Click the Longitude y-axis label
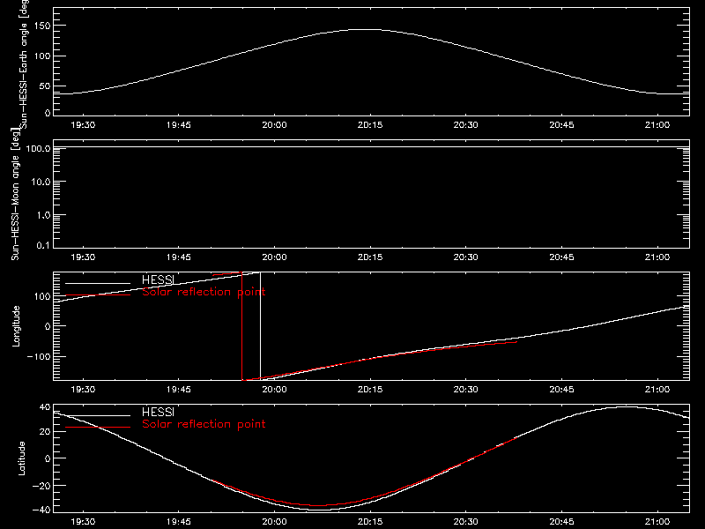Screen dimensions: 705x529 (16, 326)
